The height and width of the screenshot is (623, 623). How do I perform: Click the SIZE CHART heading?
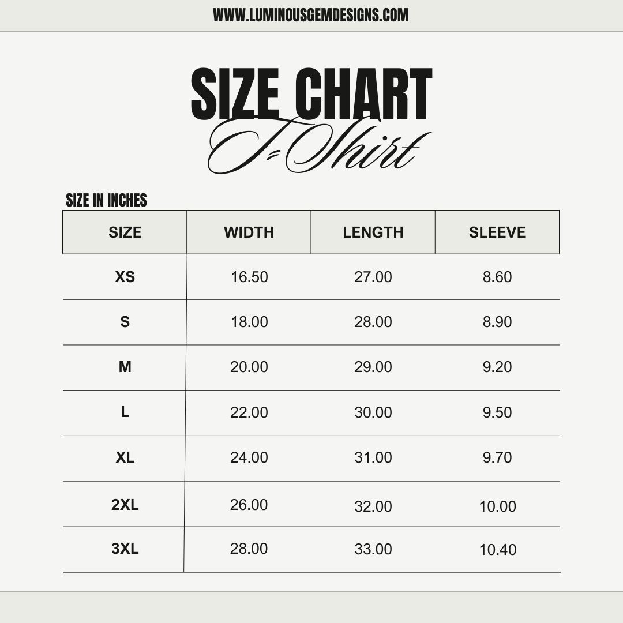pyautogui.click(x=311, y=94)
